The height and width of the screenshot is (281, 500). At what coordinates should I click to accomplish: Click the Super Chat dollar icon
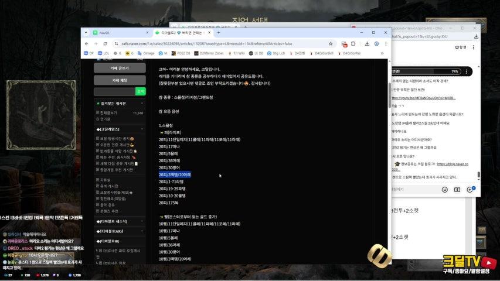(457, 190)
